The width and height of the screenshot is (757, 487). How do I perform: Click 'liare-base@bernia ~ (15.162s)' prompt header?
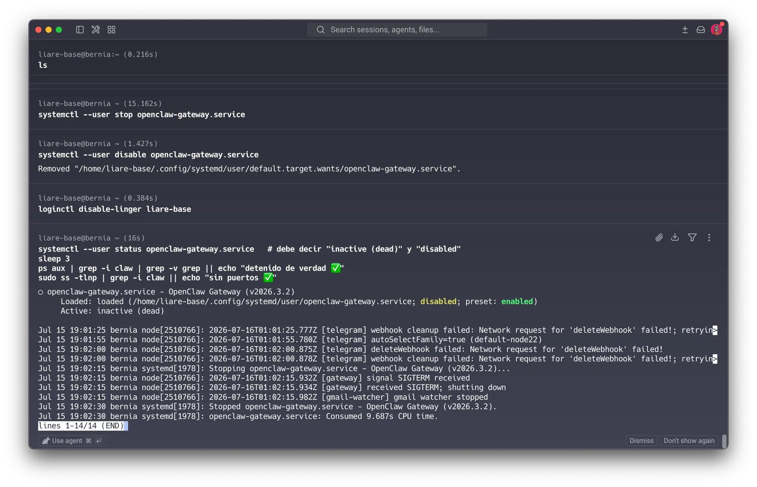(100, 103)
